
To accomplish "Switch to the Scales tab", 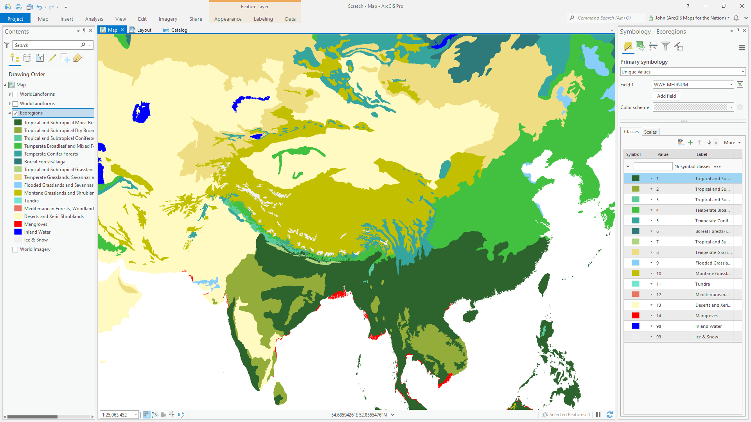I will click(650, 132).
